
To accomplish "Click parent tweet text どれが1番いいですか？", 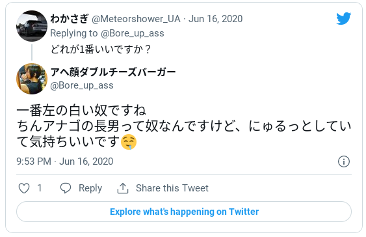I will coord(101,49).
